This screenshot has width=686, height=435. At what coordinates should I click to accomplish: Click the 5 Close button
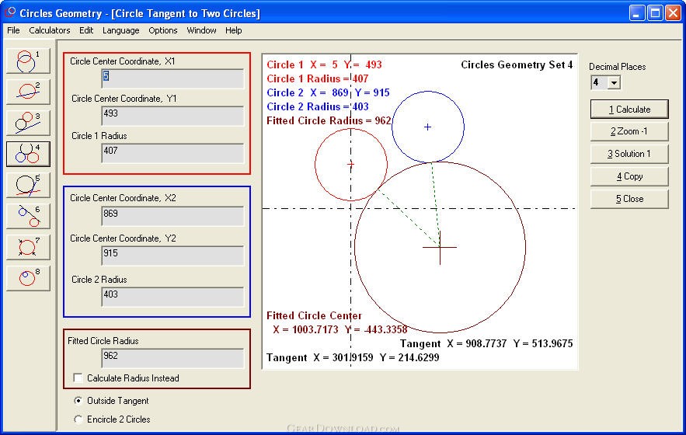629,199
